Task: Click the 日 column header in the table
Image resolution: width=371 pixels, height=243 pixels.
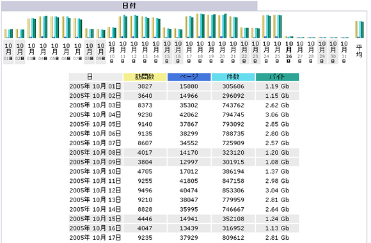Action: pyautogui.click(x=95, y=77)
